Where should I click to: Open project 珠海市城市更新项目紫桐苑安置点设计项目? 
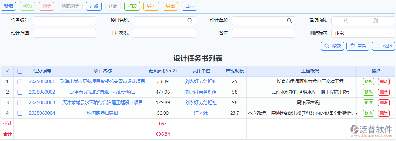(x=102, y=82)
